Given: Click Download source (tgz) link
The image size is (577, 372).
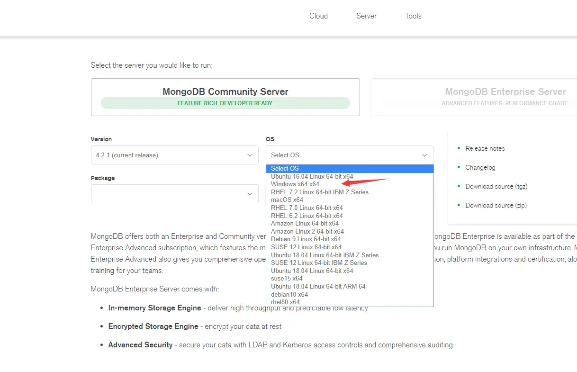Looking at the screenshot, I should (496, 186).
